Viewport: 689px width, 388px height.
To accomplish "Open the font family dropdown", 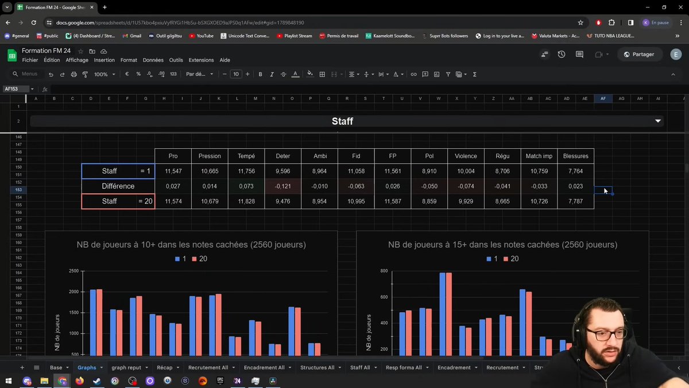I will point(199,74).
